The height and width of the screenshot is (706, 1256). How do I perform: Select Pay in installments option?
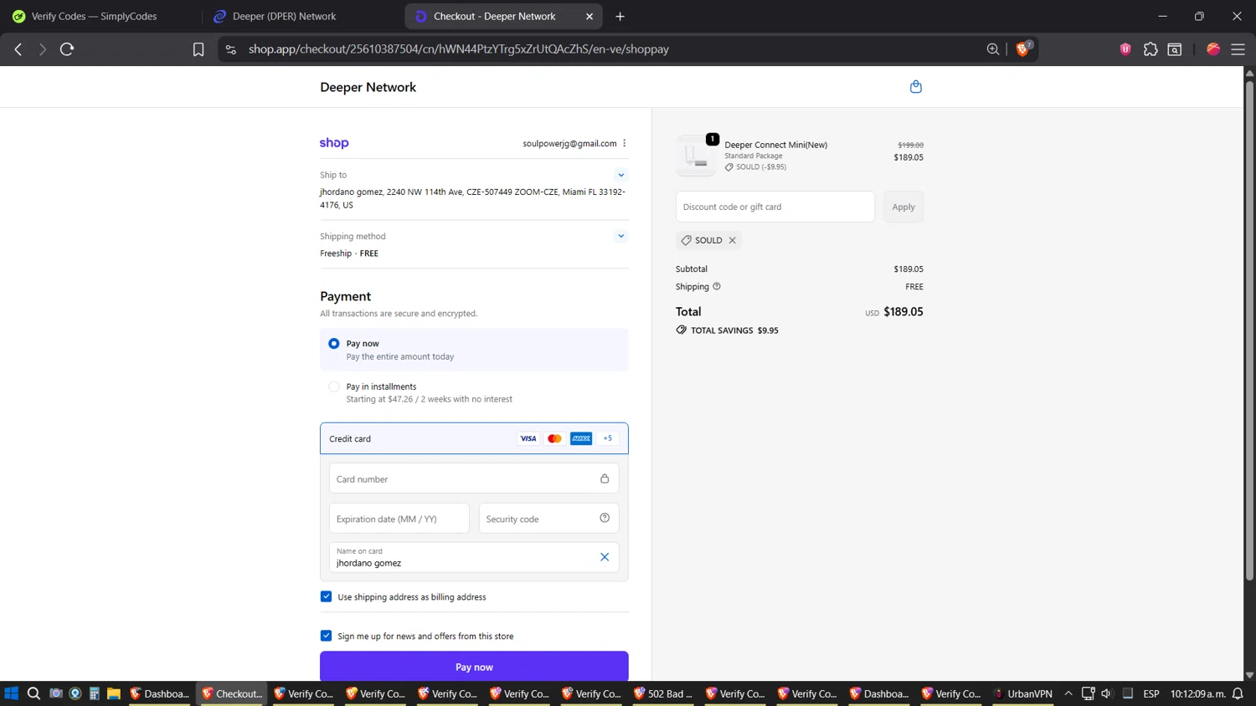(x=334, y=386)
